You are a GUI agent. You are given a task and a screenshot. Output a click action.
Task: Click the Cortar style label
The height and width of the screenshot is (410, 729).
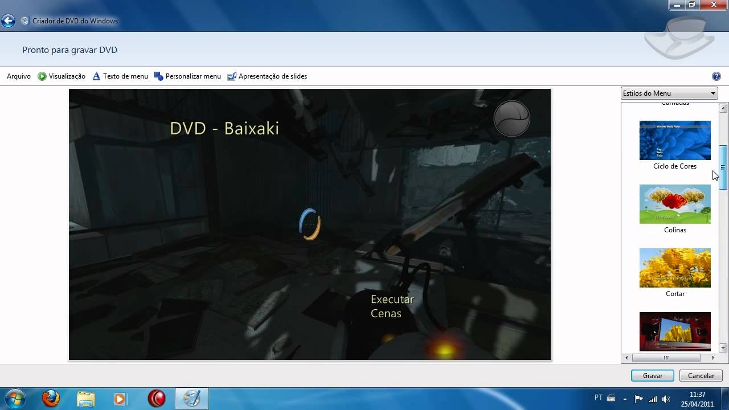(x=675, y=294)
